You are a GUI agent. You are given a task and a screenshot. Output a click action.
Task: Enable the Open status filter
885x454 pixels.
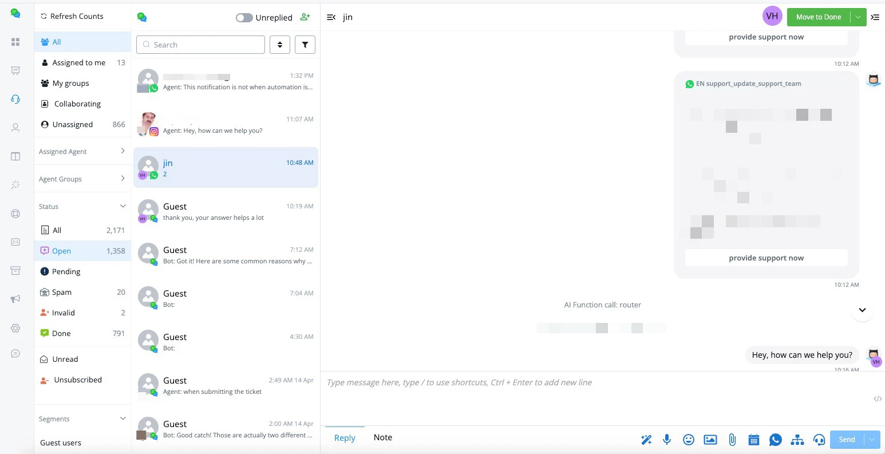pos(61,250)
